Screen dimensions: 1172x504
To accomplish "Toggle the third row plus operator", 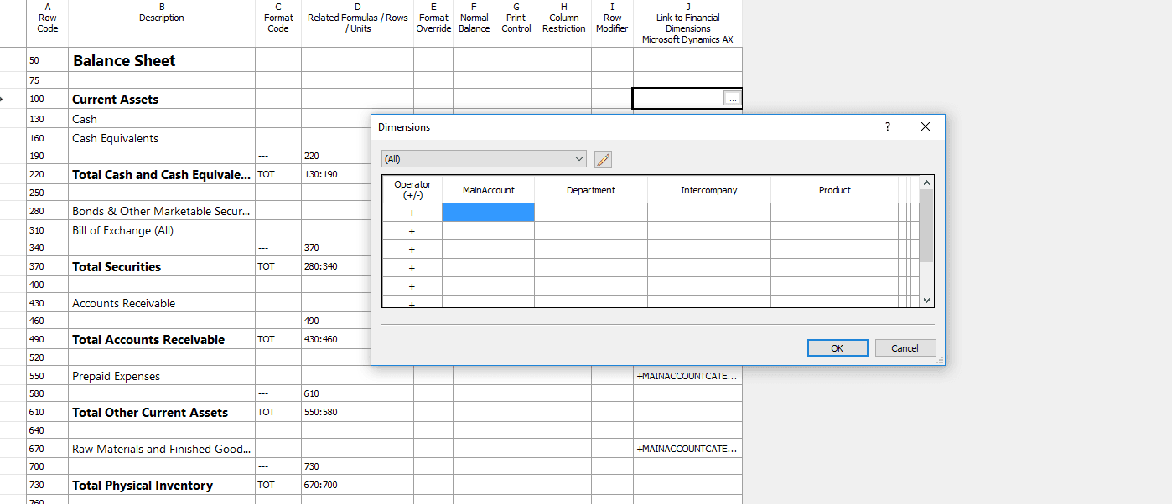I will 412,249.
